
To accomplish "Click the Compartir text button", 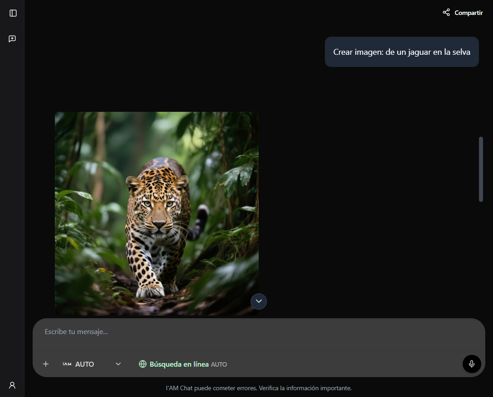I will click(469, 13).
